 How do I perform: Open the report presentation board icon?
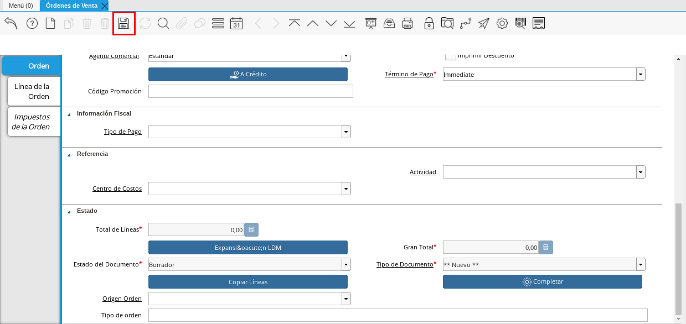[371, 23]
